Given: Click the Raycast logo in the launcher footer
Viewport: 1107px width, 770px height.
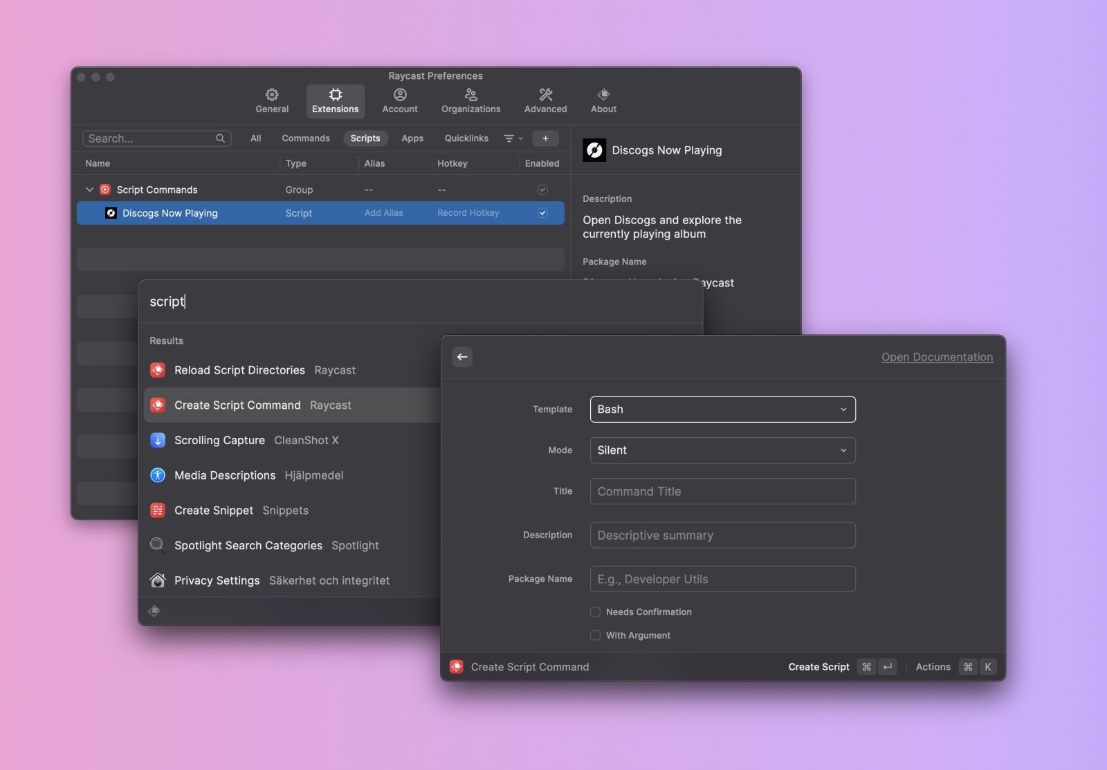Looking at the screenshot, I should (x=154, y=611).
